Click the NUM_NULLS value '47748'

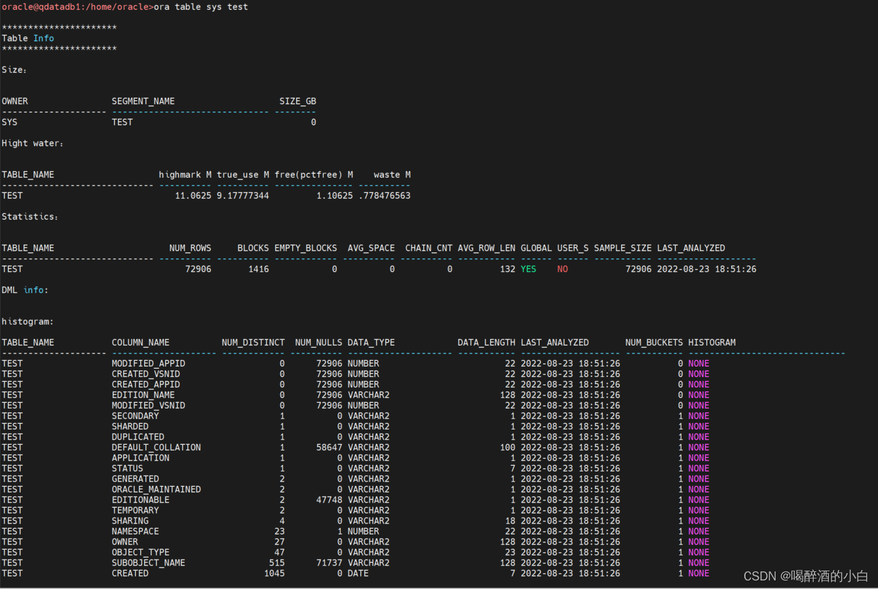pos(329,500)
